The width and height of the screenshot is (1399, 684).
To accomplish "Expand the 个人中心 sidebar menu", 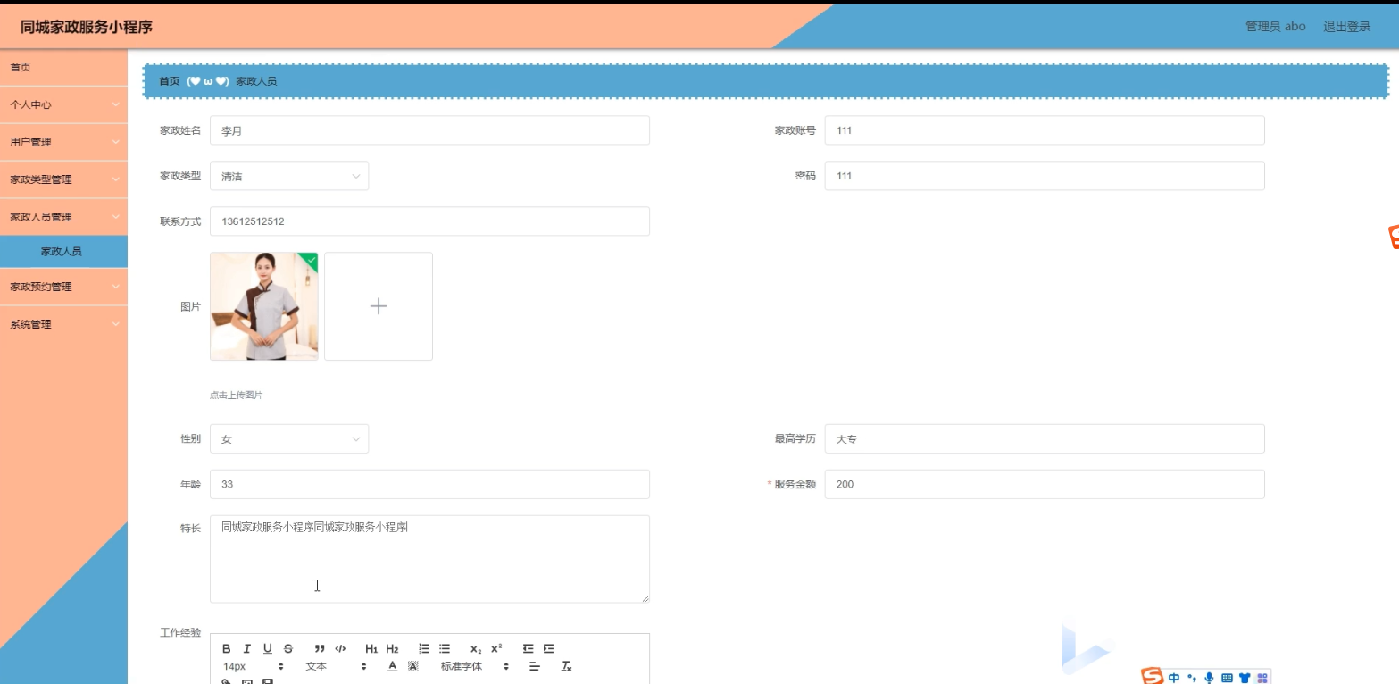I will (63, 104).
